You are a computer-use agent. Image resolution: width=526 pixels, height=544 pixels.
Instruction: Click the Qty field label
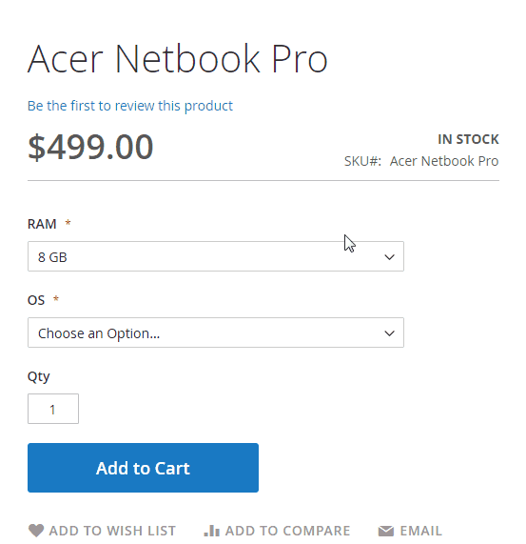[x=38, y=376]
